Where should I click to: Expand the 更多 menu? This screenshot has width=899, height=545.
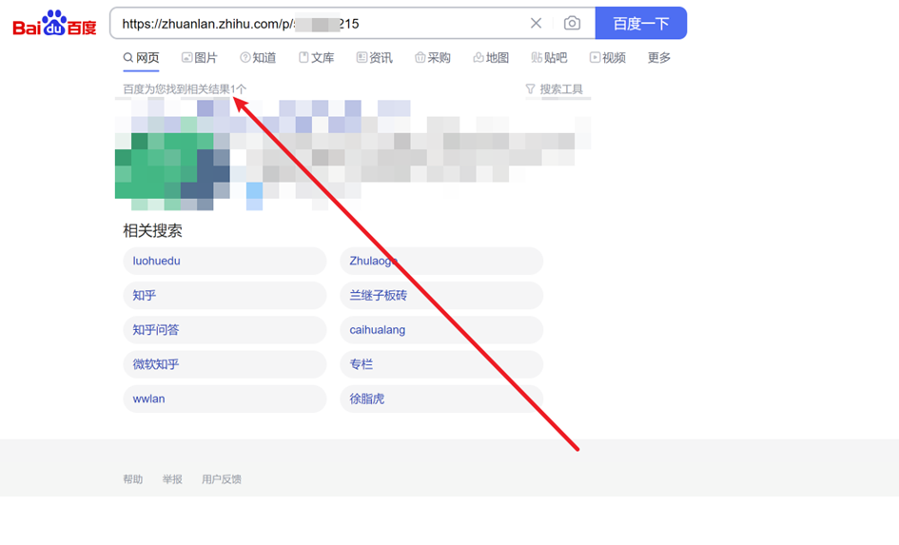(659, 58)
